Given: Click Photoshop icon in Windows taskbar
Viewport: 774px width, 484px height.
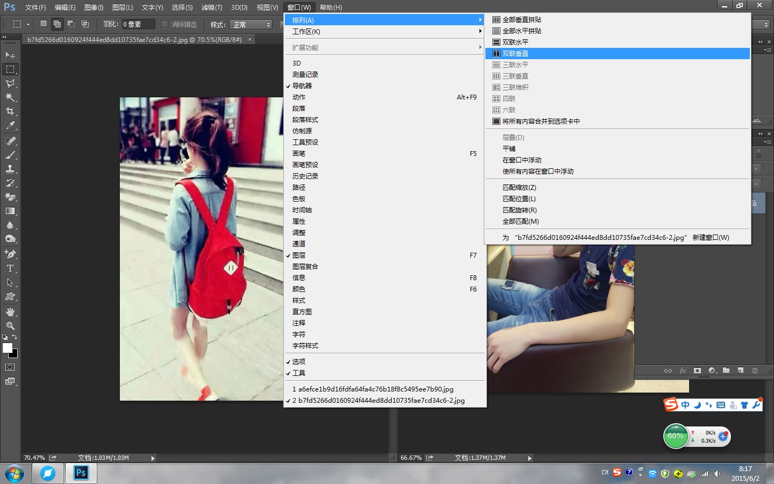Looking at the screenshot, I should point(81,473).
